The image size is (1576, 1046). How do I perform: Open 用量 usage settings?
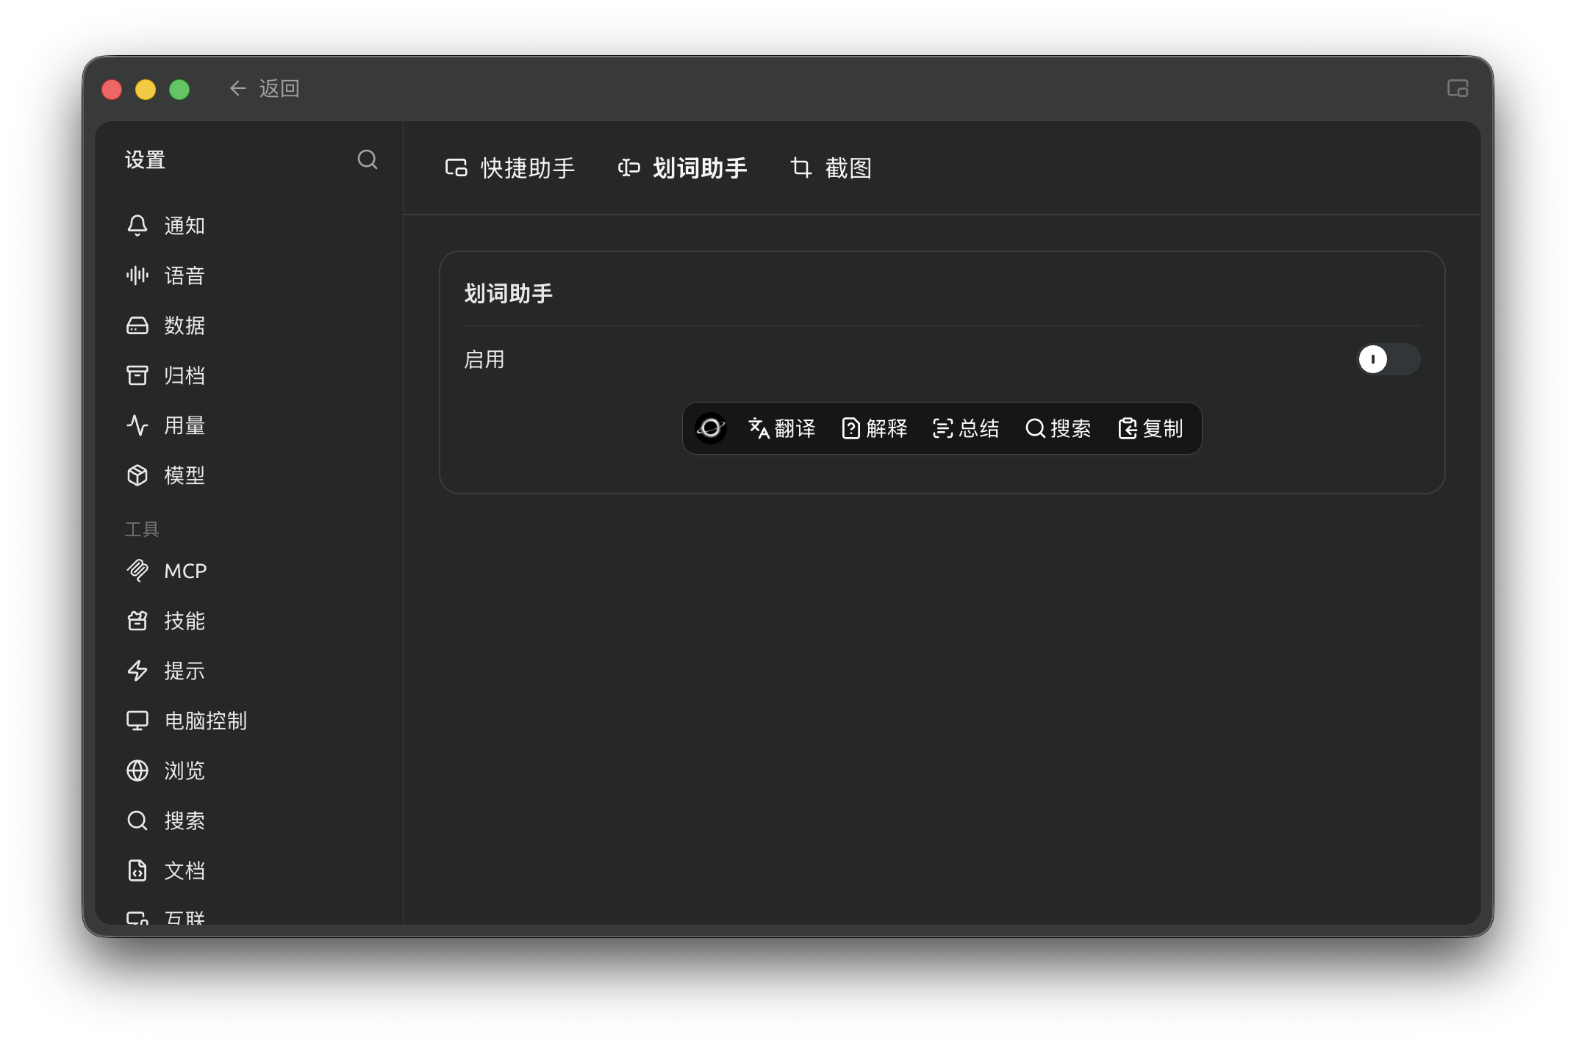pos(248,425)
